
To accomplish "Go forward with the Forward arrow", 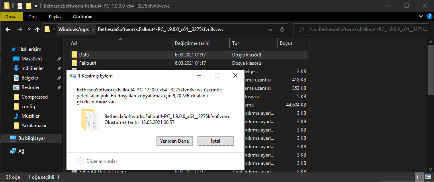I will coord(20,29).
